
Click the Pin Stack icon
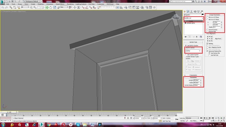tap(186, 37)
